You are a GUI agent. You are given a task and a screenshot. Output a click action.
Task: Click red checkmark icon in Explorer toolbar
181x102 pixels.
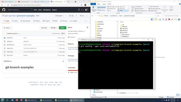tap(172, 19)
